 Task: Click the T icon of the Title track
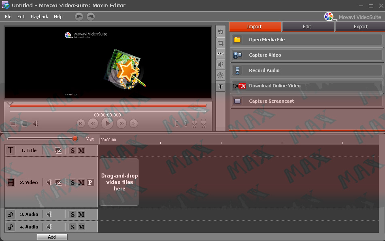11,150
